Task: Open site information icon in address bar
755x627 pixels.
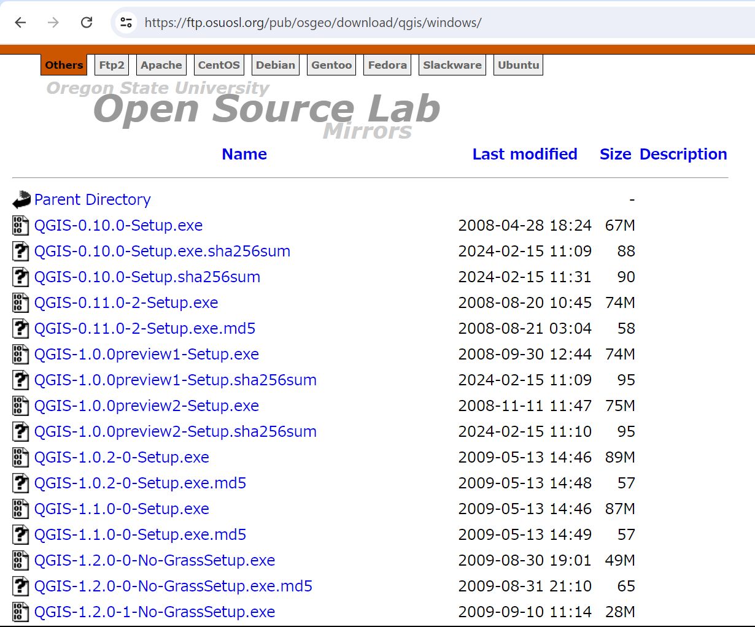Action: tap(126, 23)
